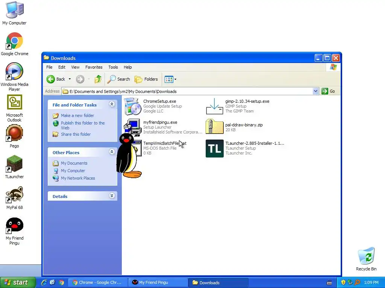
Task: Open the File menu
Action: [49, 67]
